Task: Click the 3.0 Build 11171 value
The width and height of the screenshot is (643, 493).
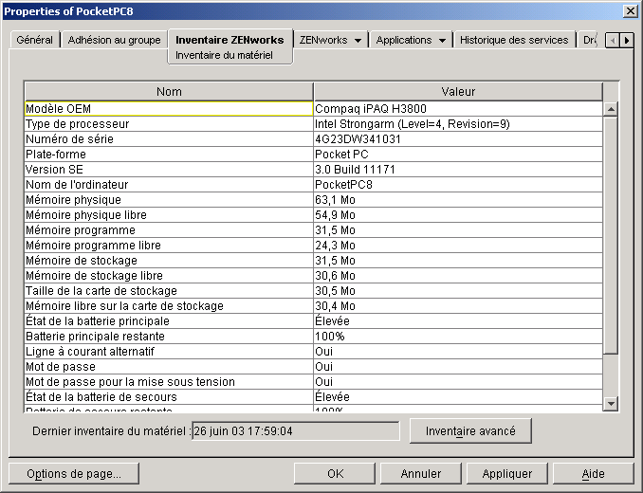Action: point(458,170)
